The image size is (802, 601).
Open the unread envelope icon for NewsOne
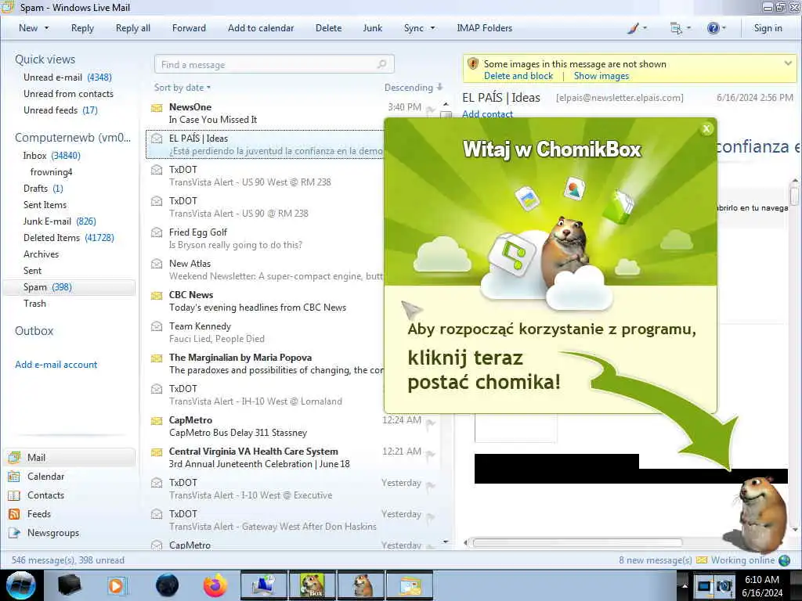click(x=157, y=108)
